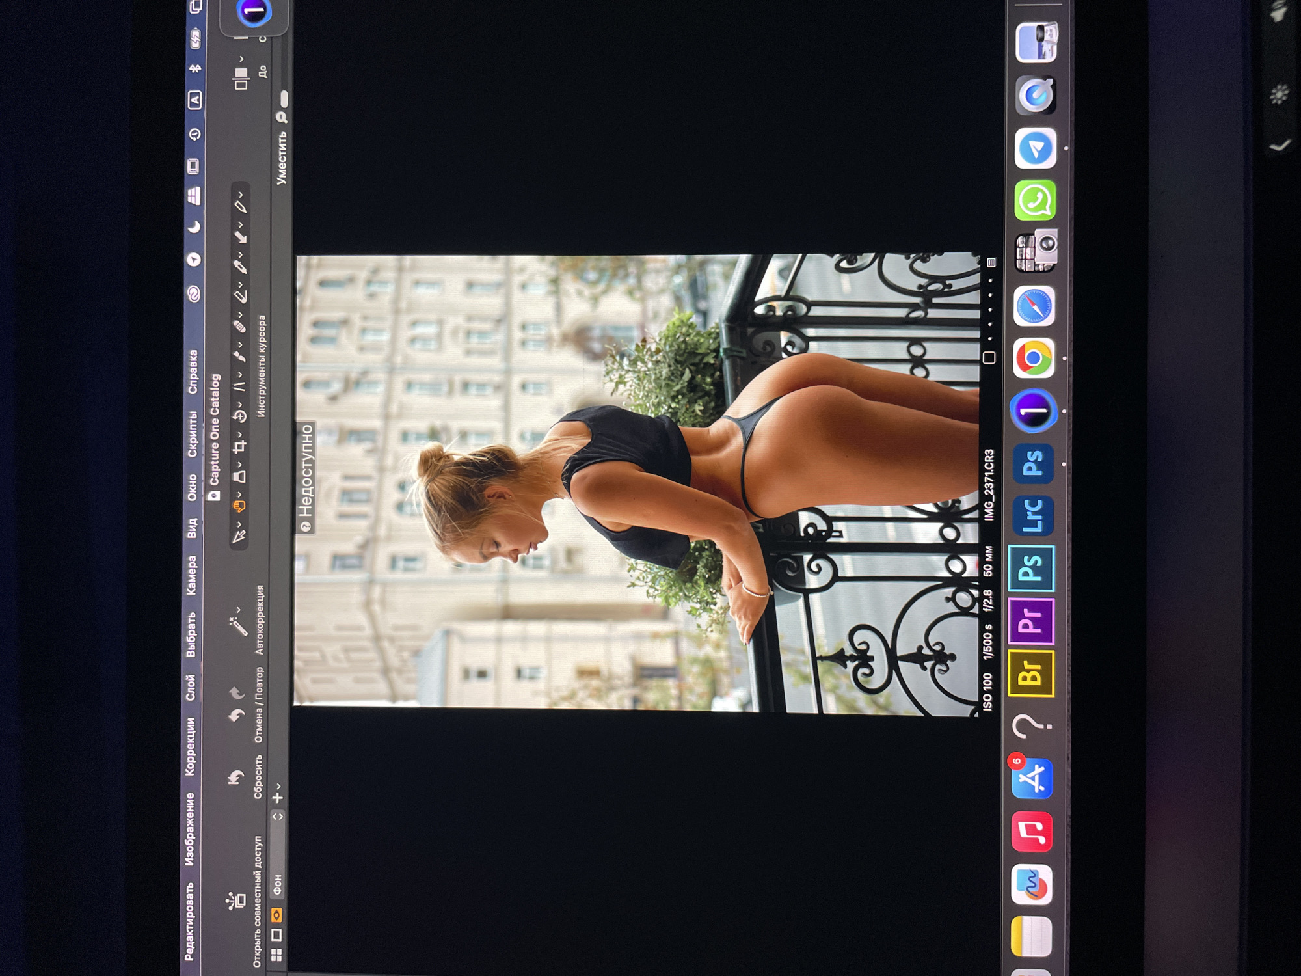
Task: Toggle single-viewer square icon
Action: pos(276,935)
